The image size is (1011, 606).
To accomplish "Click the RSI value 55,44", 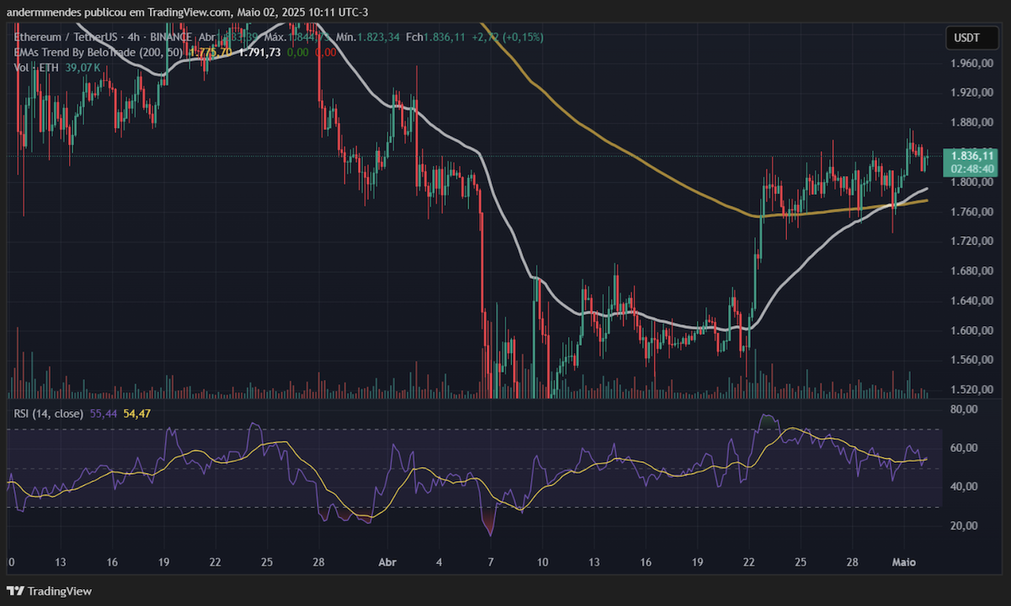I will 103,413.
